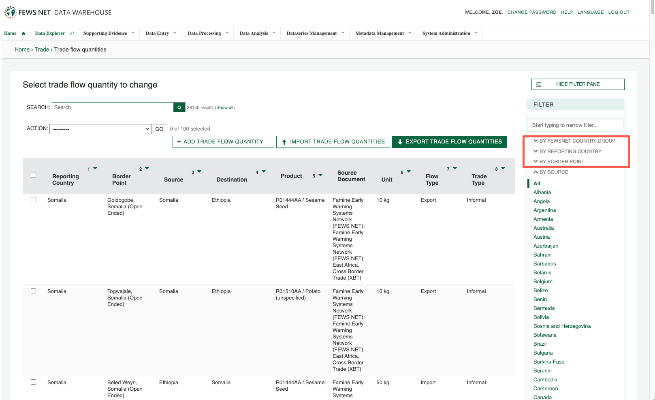
Task: Click the GO button next to ACTION
Action: point(159,128)
